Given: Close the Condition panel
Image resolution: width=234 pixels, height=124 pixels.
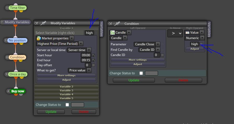Looking at the screenshot, I should [x=111, y=24].
